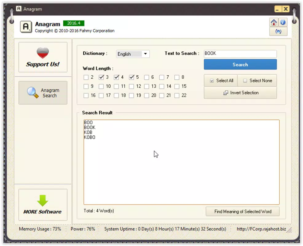The image size is (303, 246).
Task: Tick the word length 11 box
Action: pyautogui.click(x=116, y=86)
